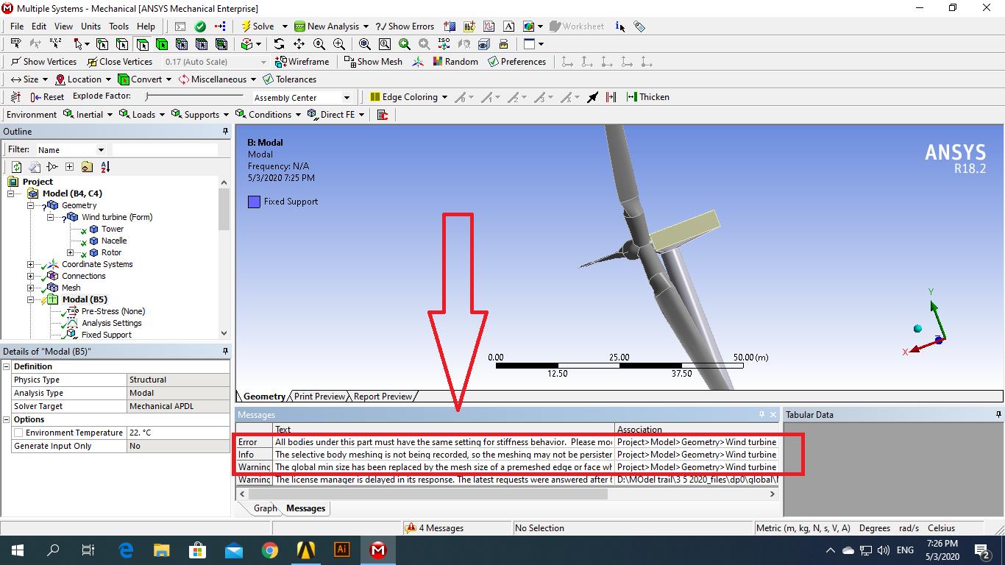
Task: Open the Assembly Center dropdown
Action: [x=347, y=98]
